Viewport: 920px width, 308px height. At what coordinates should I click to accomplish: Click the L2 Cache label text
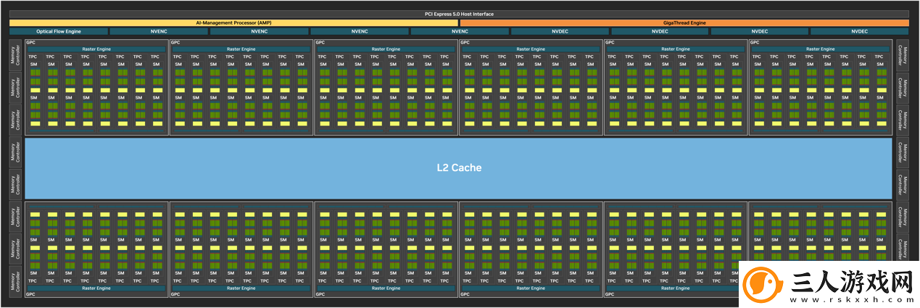pyautogui.click(x=459, y=167)
